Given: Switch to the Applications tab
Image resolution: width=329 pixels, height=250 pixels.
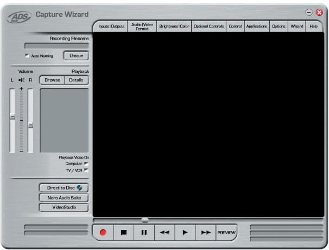Looking at the screenshot, I should 257,27.
